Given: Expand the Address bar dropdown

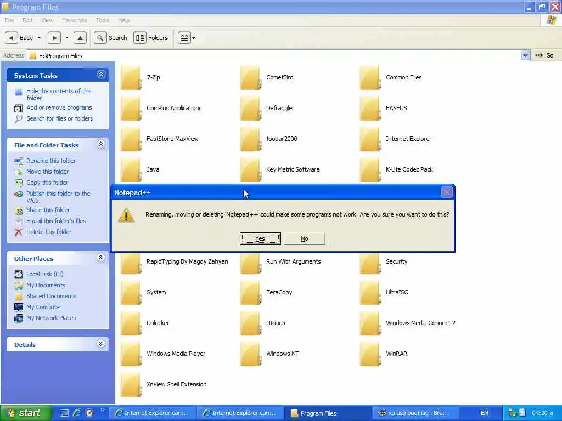Looking at the screenshot, I should [525, 55].
